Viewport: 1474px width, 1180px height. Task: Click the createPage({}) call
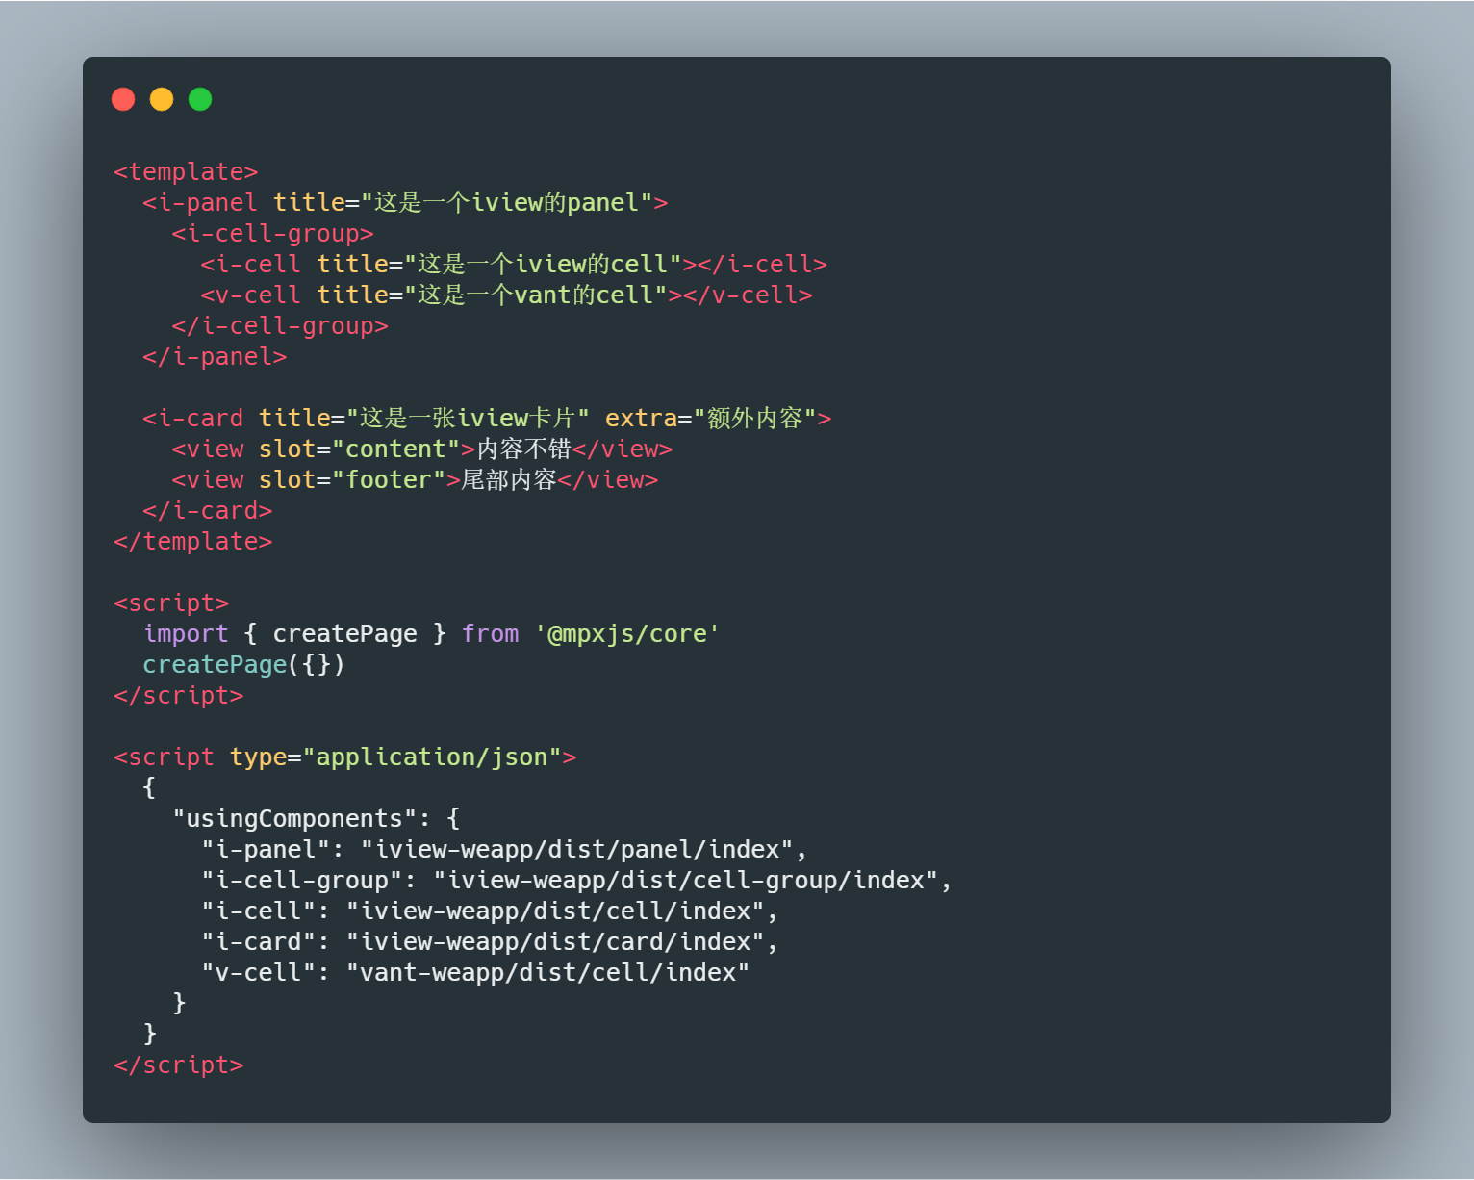point(243,664)
